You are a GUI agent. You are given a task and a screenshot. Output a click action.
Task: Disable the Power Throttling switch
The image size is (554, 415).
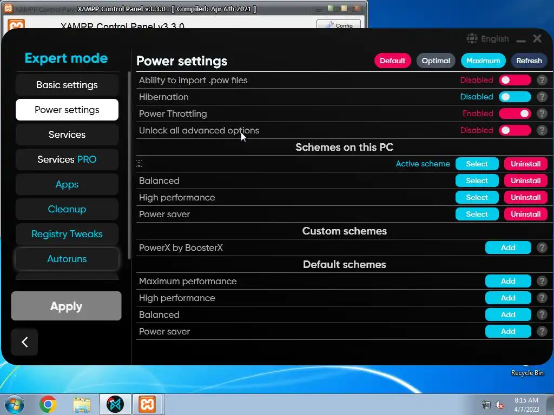tap(515, 113)
